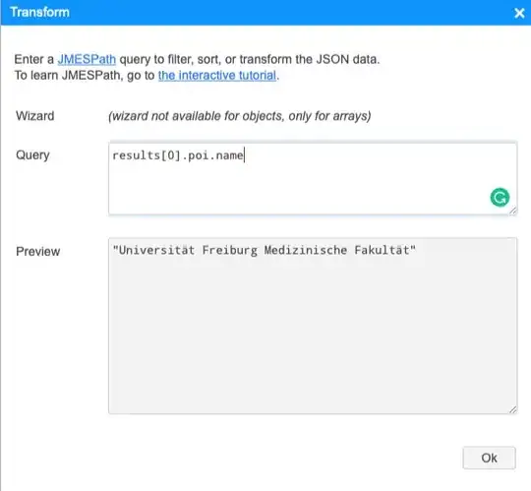Open the JMESPath link
531x491 pixels.
tap(87, 59)
